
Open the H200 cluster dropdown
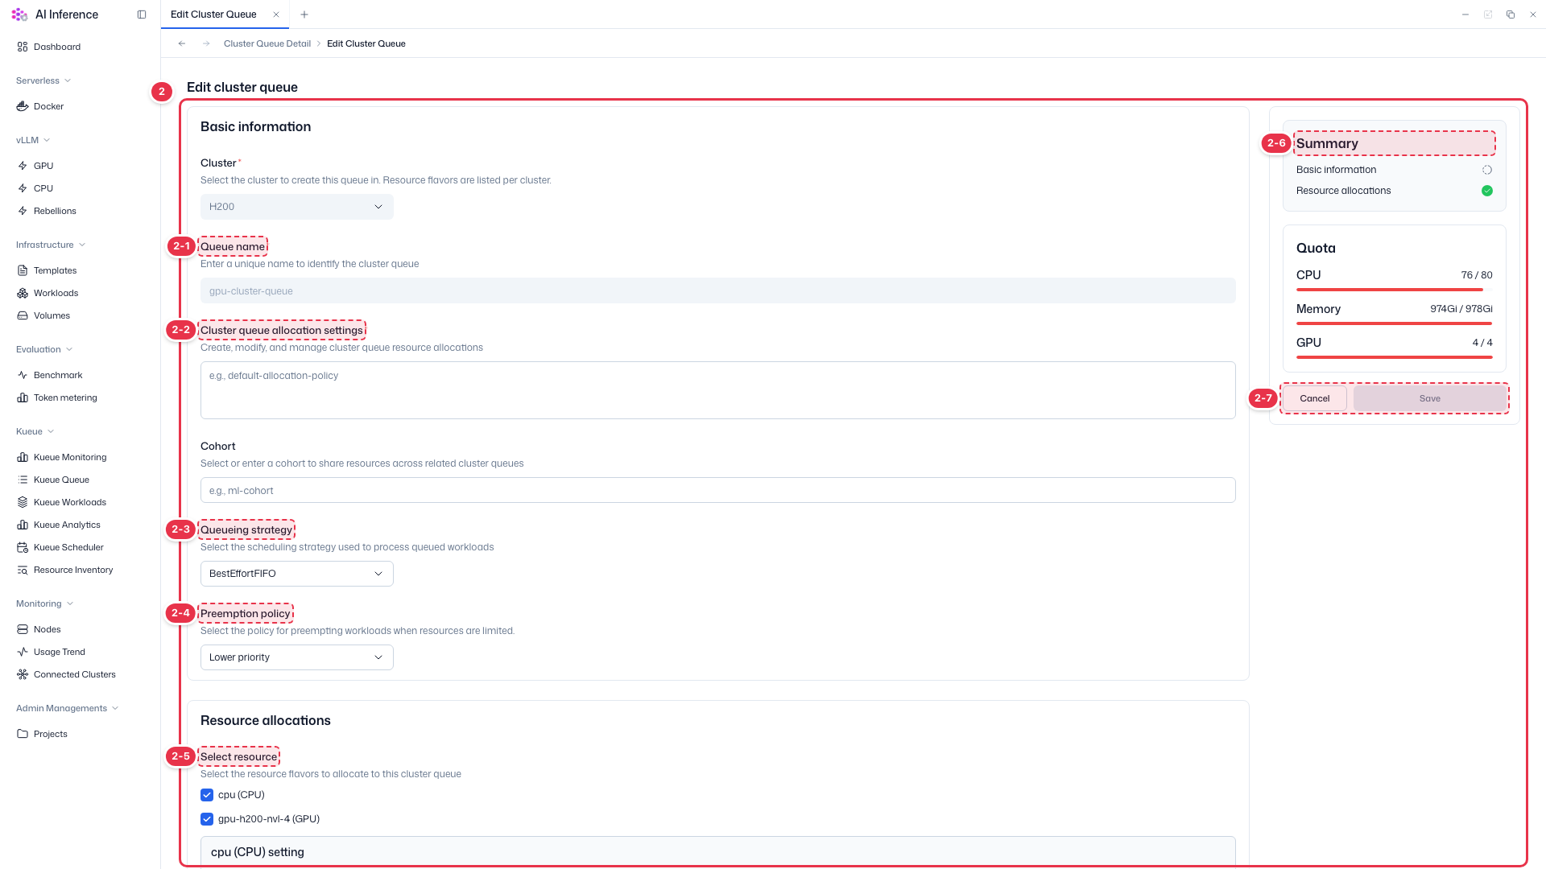coord(297,207)
